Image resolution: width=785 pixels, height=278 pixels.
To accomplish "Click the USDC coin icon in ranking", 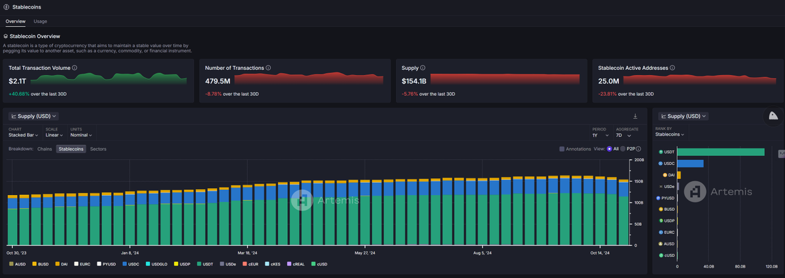I will 661,163.
